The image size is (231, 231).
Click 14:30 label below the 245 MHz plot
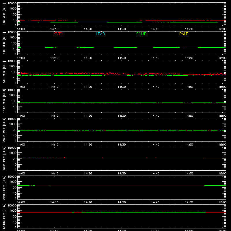(x=122, y=29)
